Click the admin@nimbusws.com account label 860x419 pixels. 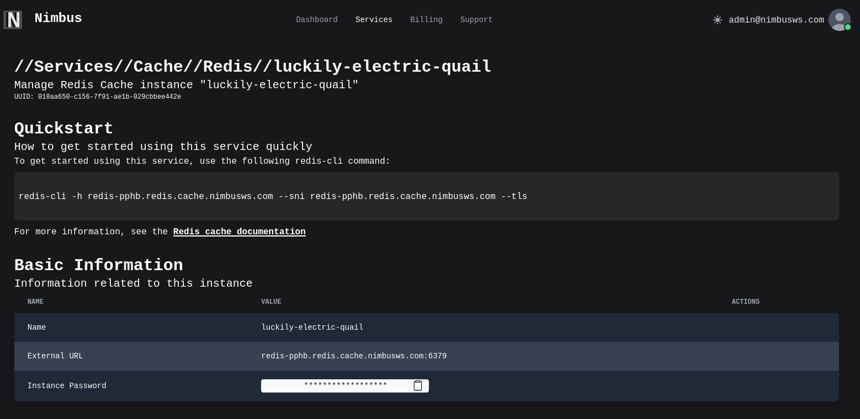pyautogui.click(x=776, y=20)
